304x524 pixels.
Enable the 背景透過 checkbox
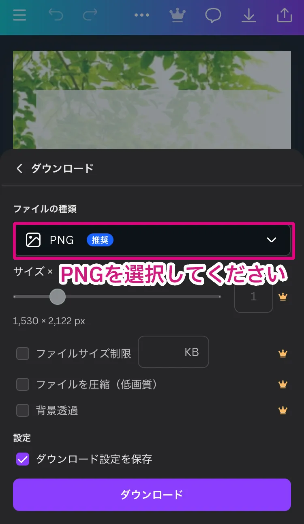[23, 410]
